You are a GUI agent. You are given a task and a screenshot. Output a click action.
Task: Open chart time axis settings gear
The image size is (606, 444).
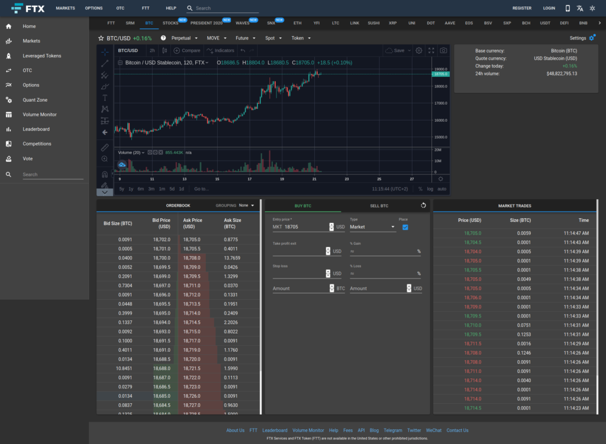pos(440,179)
